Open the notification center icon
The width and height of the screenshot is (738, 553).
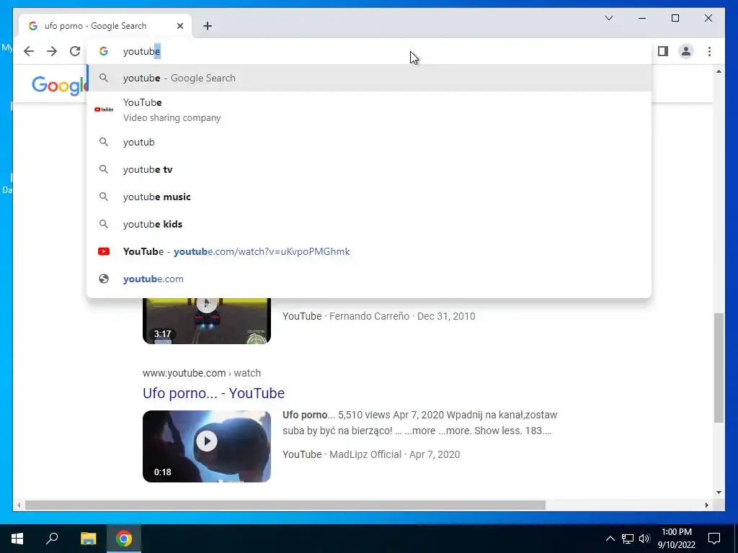pos(714,539)
